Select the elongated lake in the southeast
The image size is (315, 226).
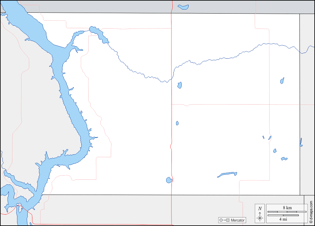pos(227,174)
